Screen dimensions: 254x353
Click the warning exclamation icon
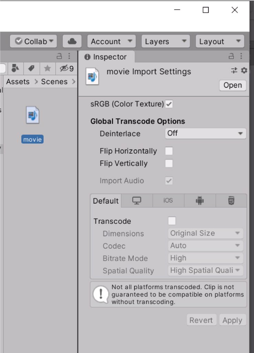tap(101, 294)
